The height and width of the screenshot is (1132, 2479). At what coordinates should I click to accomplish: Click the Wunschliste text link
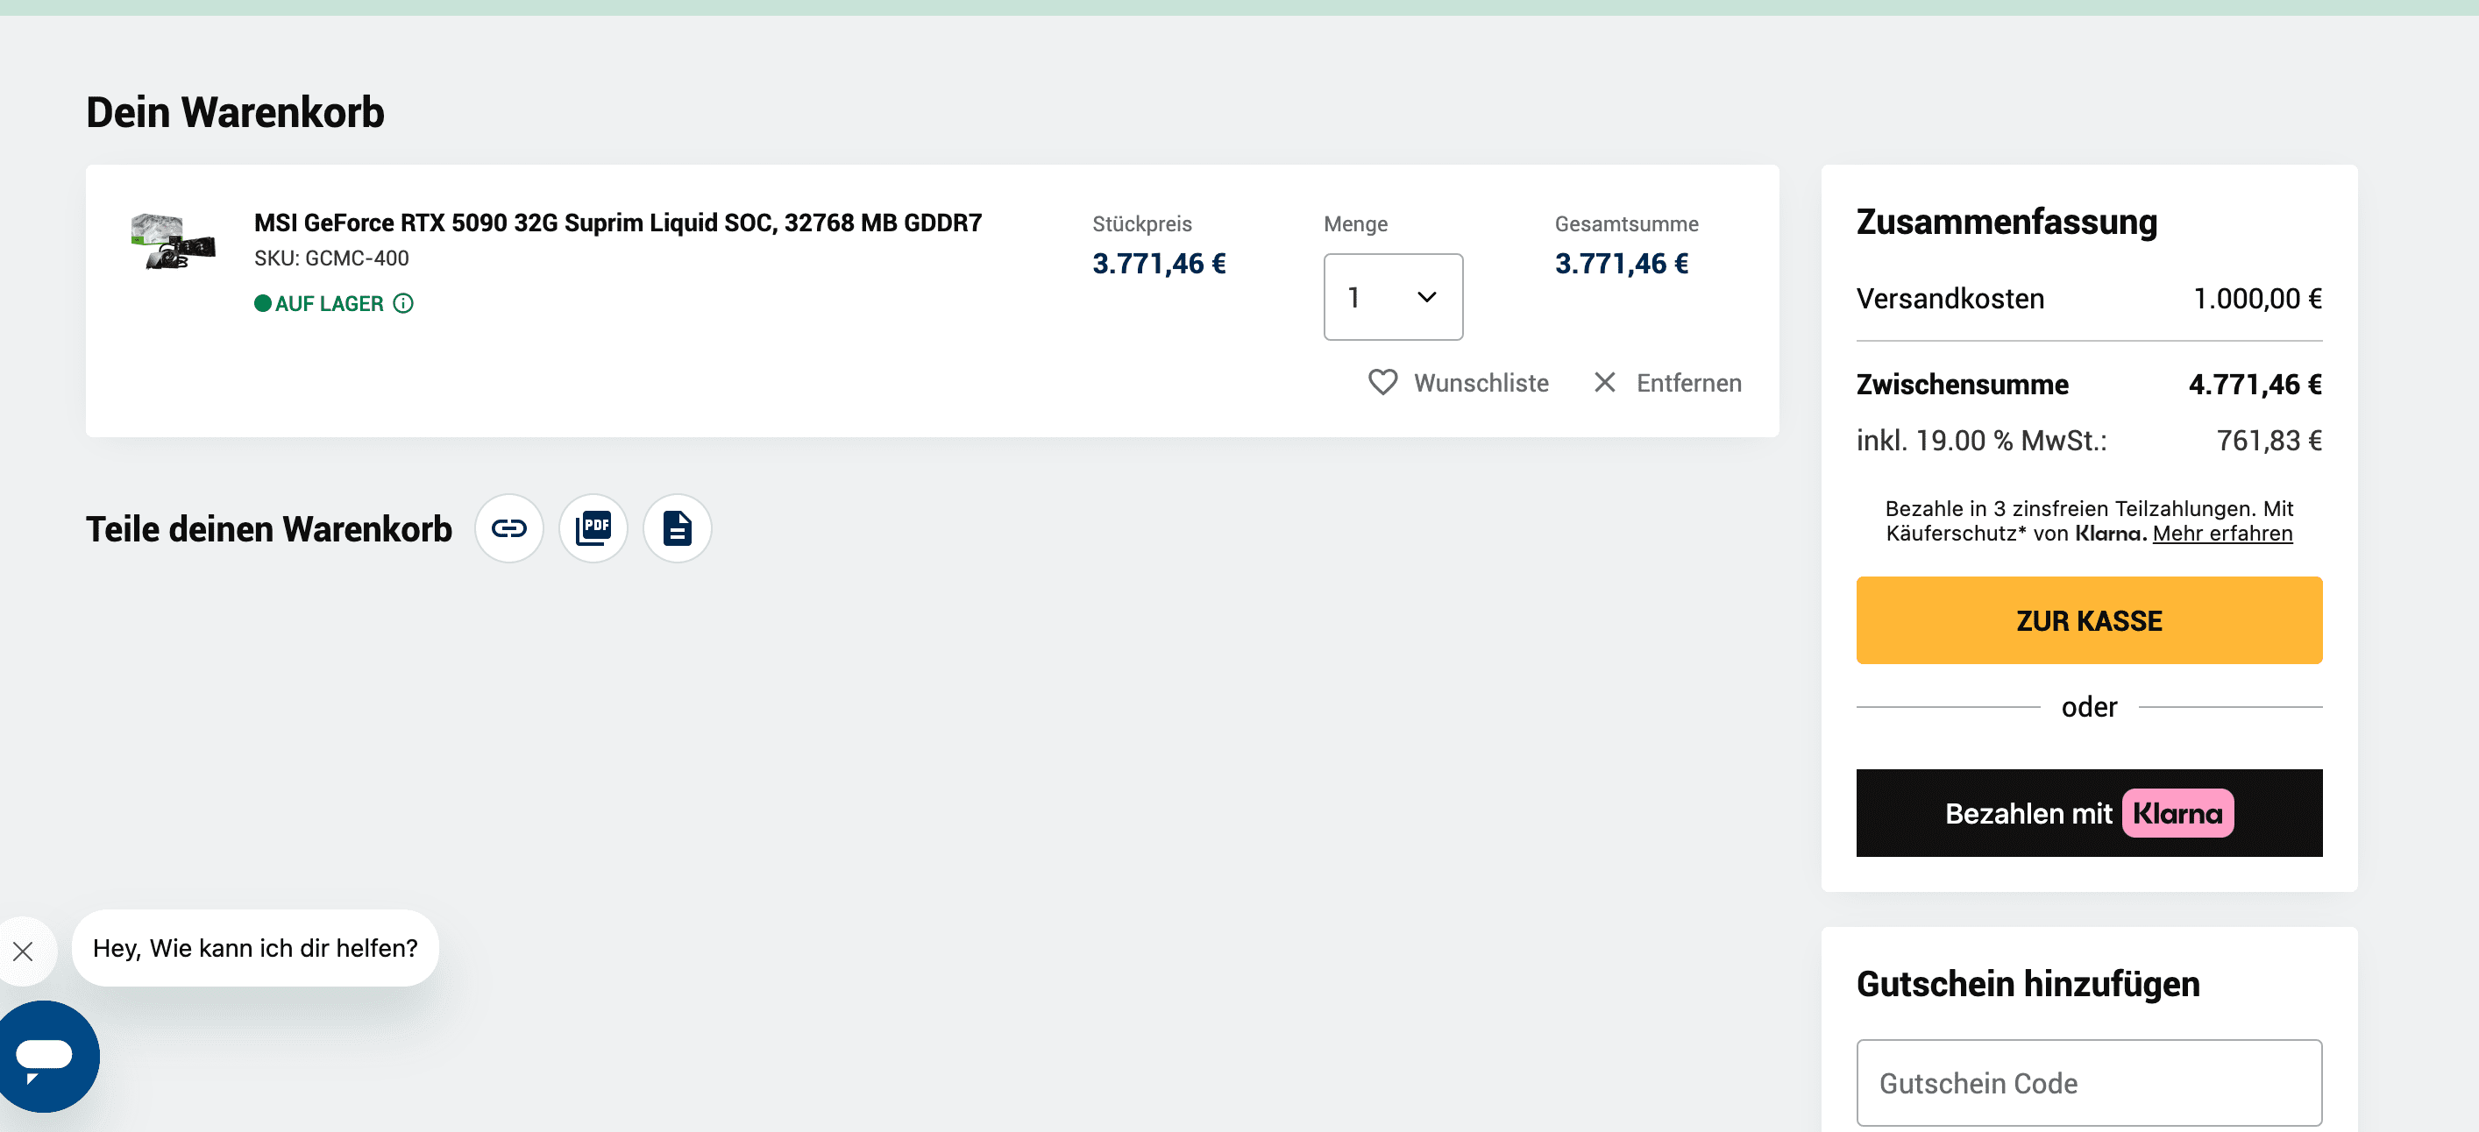[1480, 383]
